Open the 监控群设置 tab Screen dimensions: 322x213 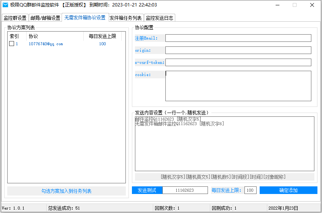click(15, 18)
